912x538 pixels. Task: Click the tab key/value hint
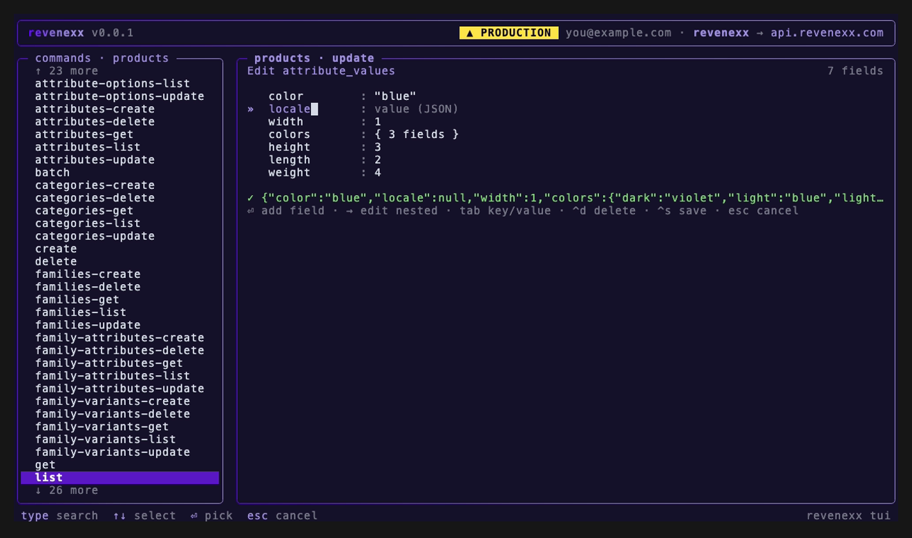tap(505, 210)
